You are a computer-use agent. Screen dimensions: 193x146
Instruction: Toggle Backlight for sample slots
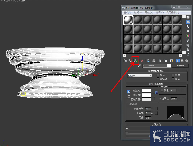[188, 22]
